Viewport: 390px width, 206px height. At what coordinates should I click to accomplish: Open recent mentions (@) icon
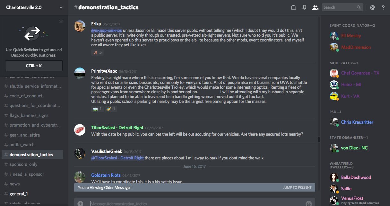pos(372,7)
